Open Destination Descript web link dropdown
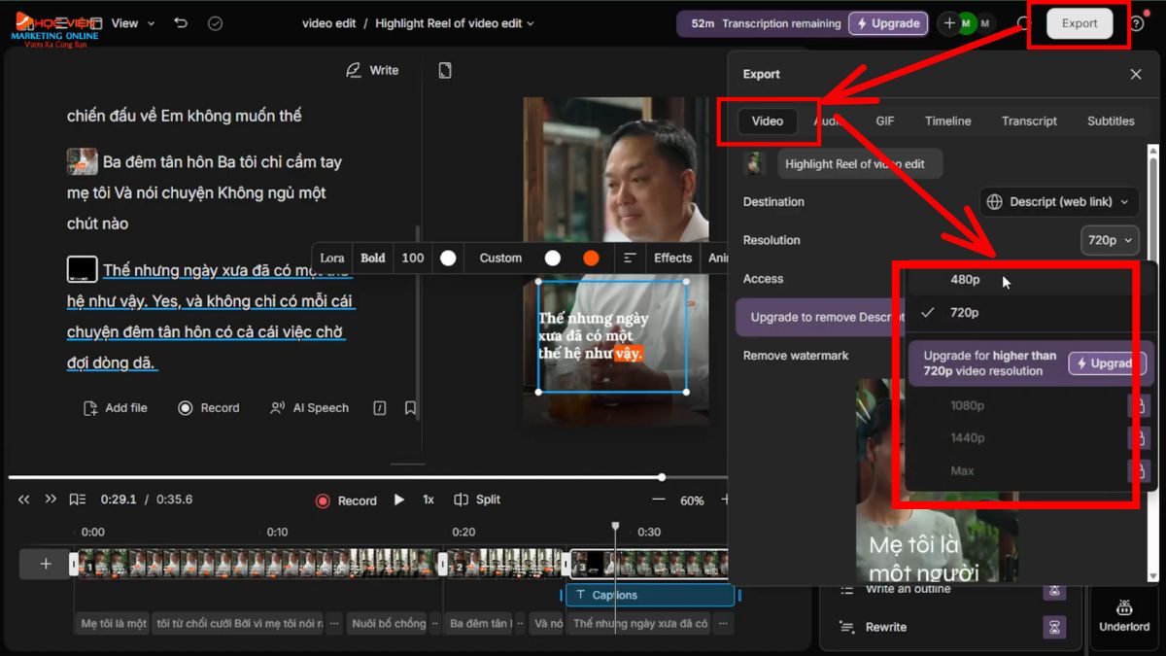 (x=1059, y=202)
